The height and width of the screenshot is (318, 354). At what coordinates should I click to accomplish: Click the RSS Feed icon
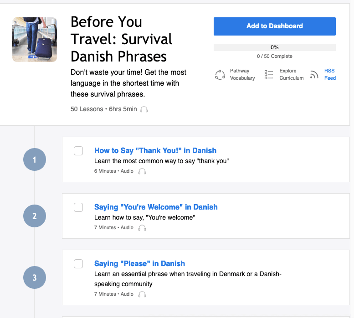point(314,75)
